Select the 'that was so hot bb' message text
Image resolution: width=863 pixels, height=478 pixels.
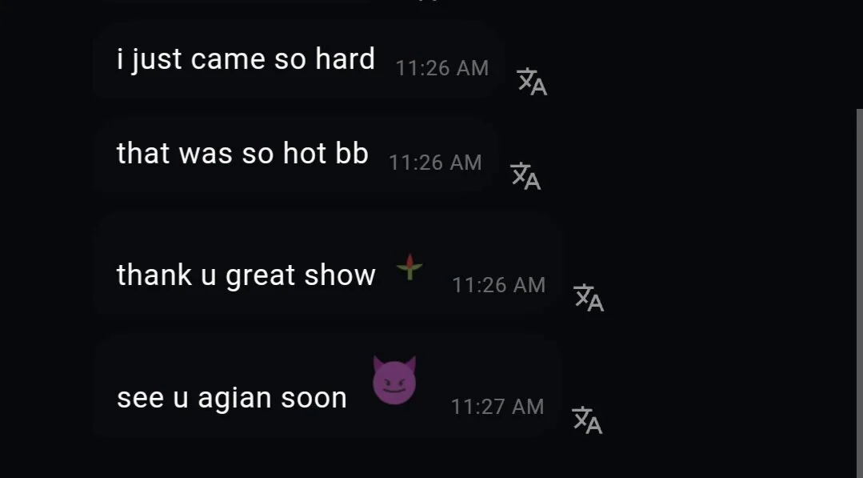(x=242, y=153)
